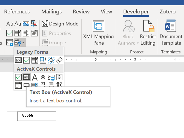Open Document Template dialog
184x138 pixels.
click(171, 33)
